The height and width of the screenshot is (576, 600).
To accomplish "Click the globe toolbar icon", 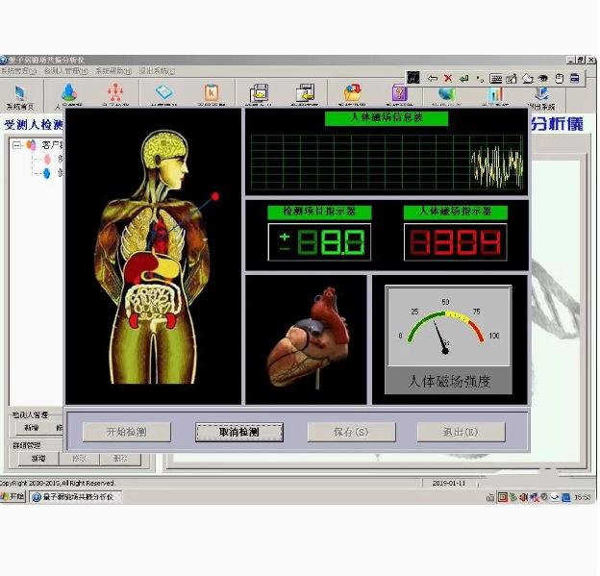I will point(446,94).
